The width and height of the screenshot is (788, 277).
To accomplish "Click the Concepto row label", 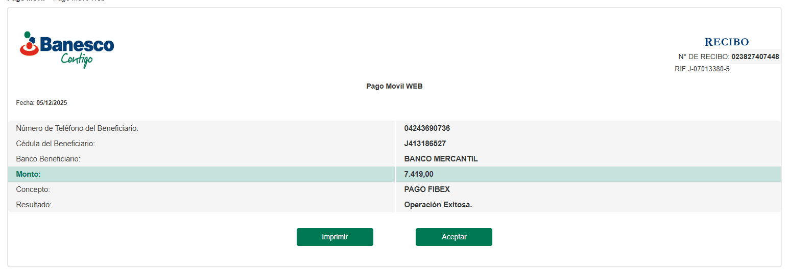I will (x=33, y=189).
